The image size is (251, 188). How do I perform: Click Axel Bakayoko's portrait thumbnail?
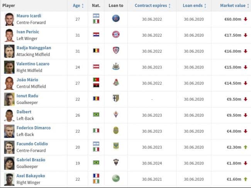tap(9, 179)
